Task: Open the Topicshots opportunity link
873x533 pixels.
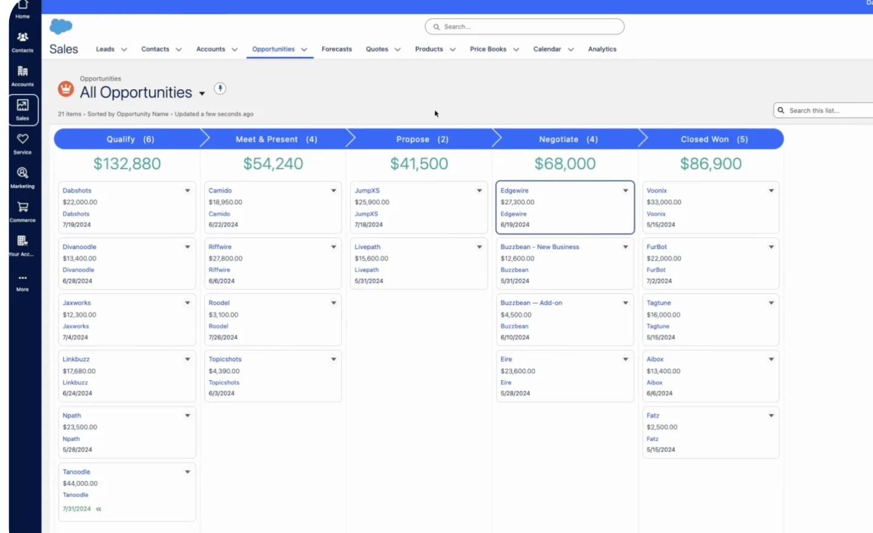Action: (x=225, y=359)
